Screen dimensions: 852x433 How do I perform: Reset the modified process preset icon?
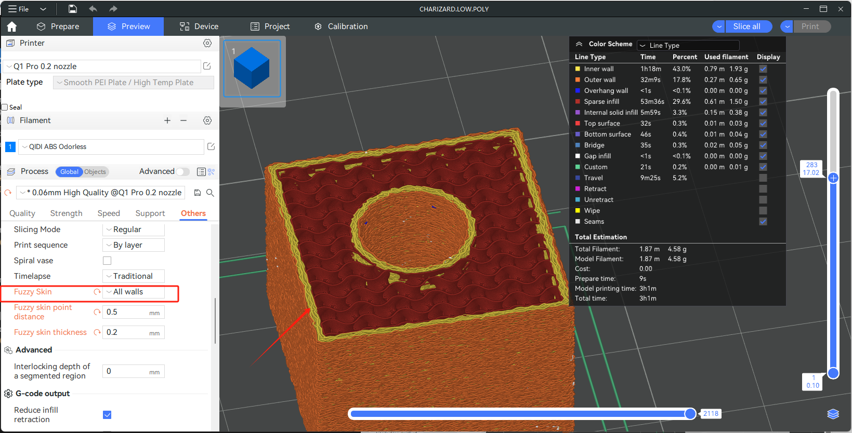[8, 193]
